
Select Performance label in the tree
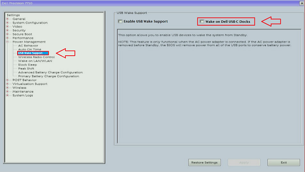[23, 38]
